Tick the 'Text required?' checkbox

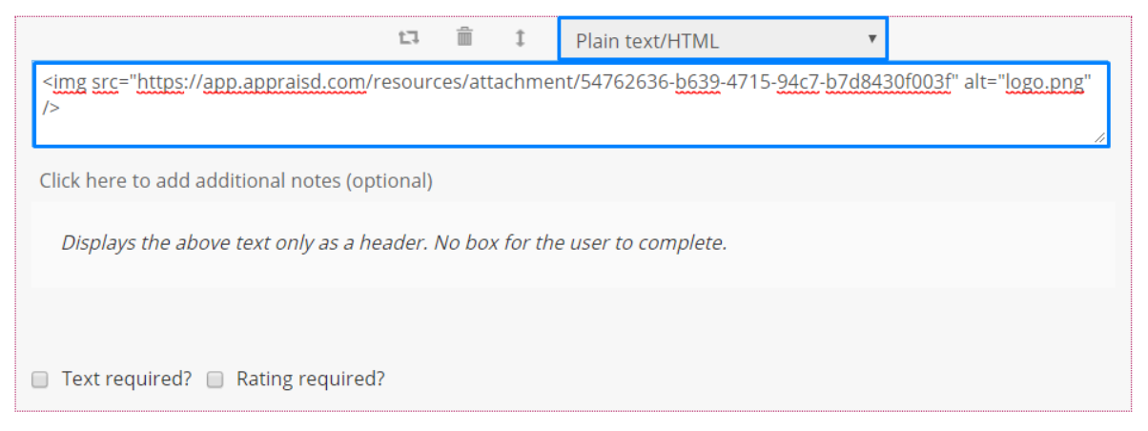pyautogui.click(x=40, y=380)
